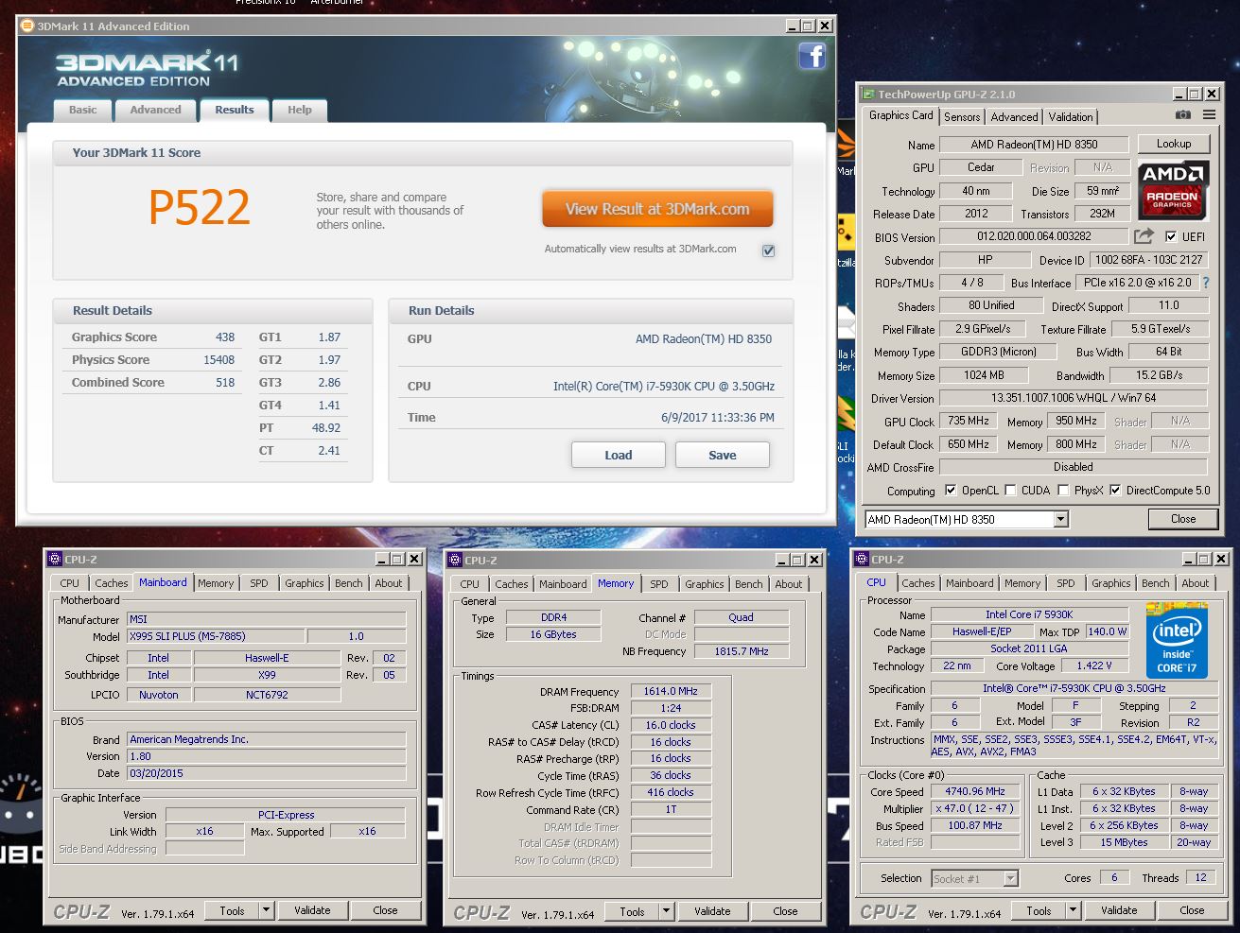Image resolution: width=1240 pixels, height=933 pixels.
Task: Toggle the CUDA computing checkbox
Action: (1010, 491)
